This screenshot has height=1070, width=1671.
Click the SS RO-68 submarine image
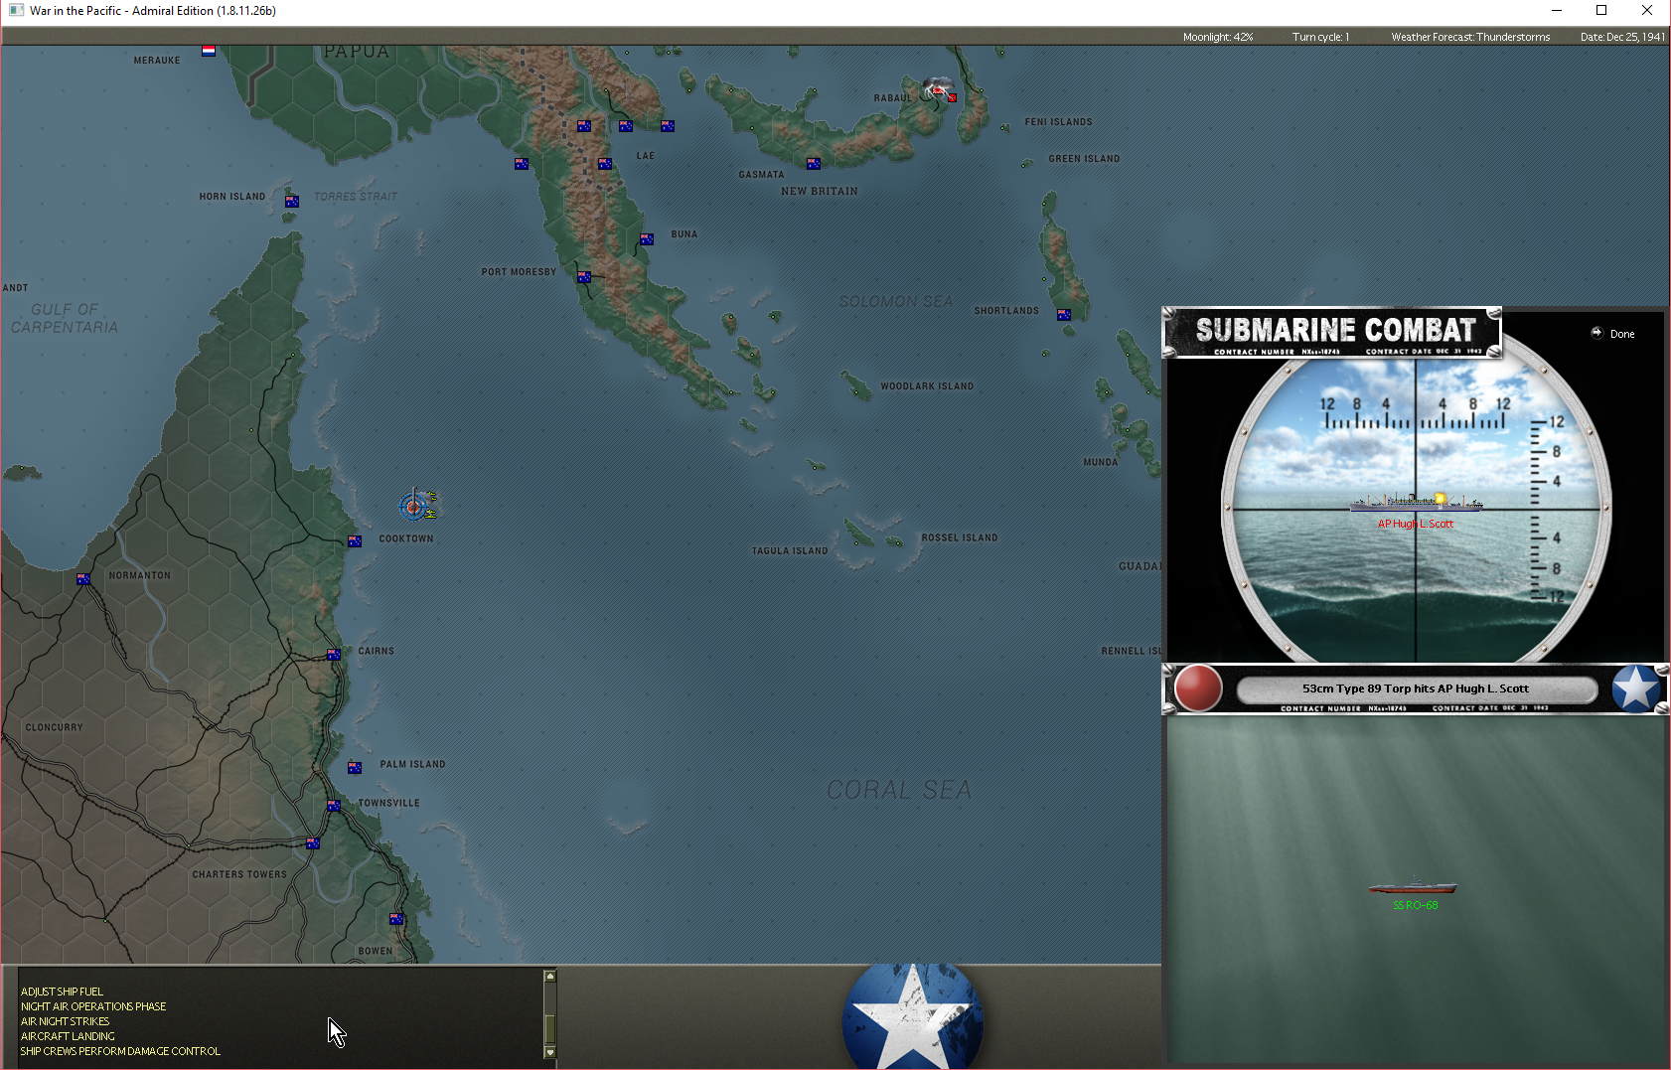1412,886
